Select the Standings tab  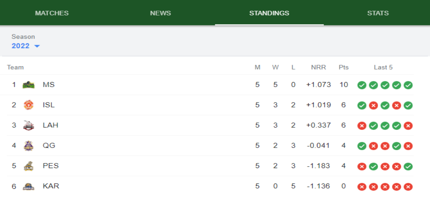(x=269, y=13)
